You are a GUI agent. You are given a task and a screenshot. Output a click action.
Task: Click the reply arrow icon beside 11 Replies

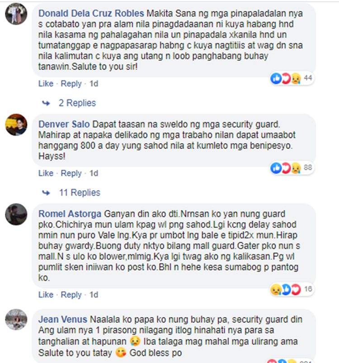[46, 193]
